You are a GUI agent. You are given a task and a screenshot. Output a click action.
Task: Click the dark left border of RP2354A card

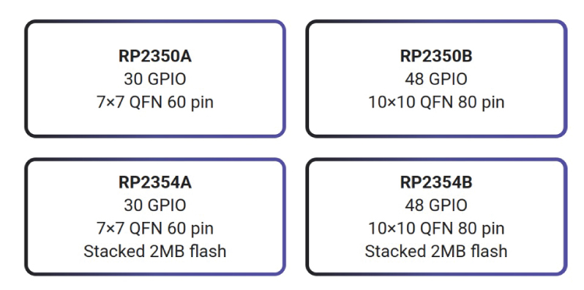point(26,217)
